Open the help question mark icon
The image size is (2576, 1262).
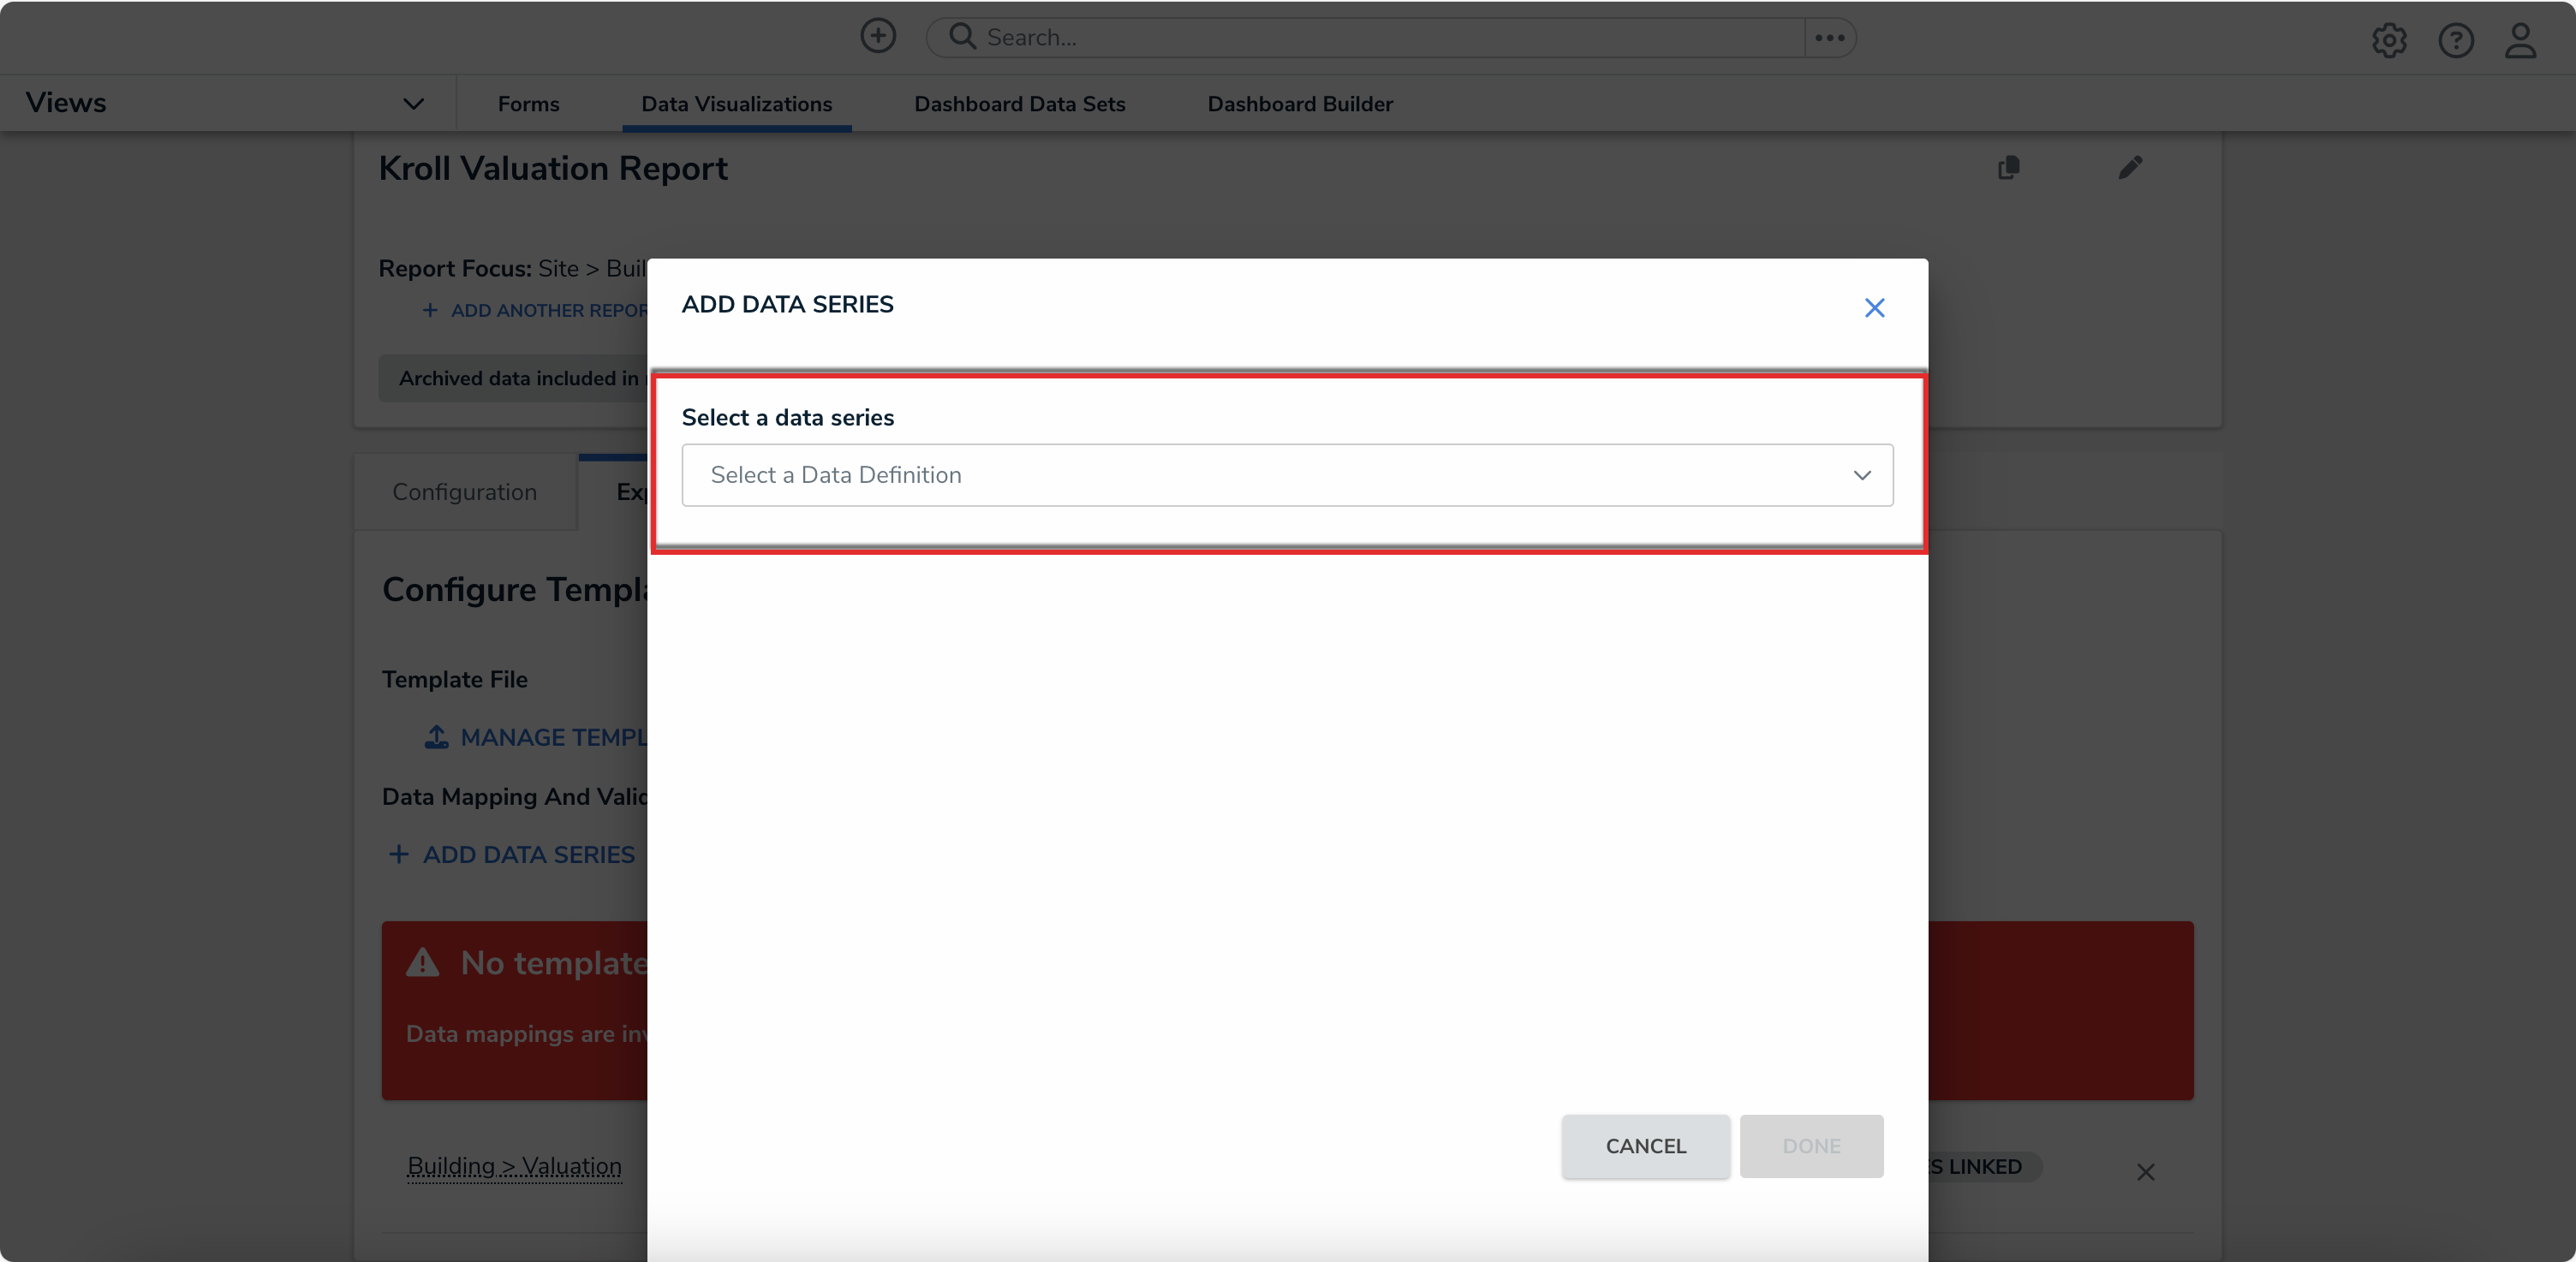[2455, 41]
